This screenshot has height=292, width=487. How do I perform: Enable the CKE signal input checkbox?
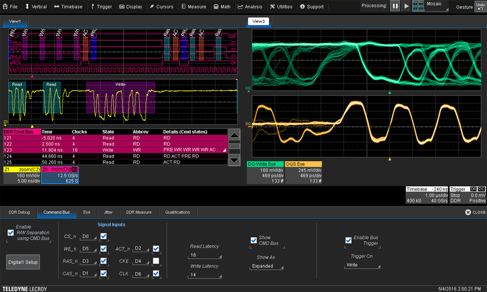pyautogui.click(x=156, y=261)
